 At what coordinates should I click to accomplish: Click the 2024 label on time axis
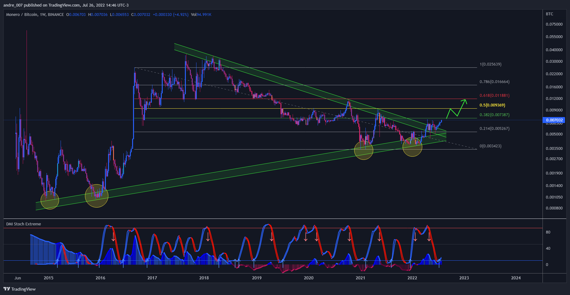[x=516, y=278]
